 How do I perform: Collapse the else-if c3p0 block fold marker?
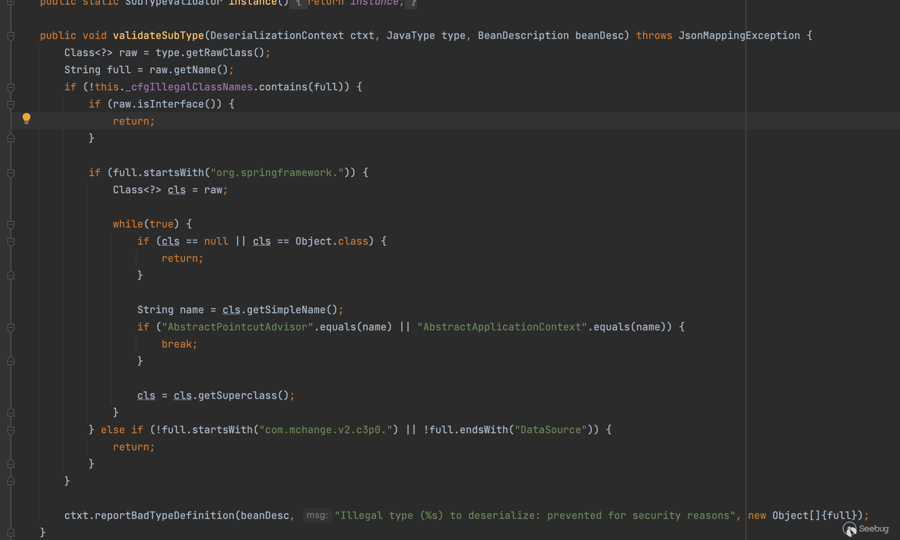11,431
